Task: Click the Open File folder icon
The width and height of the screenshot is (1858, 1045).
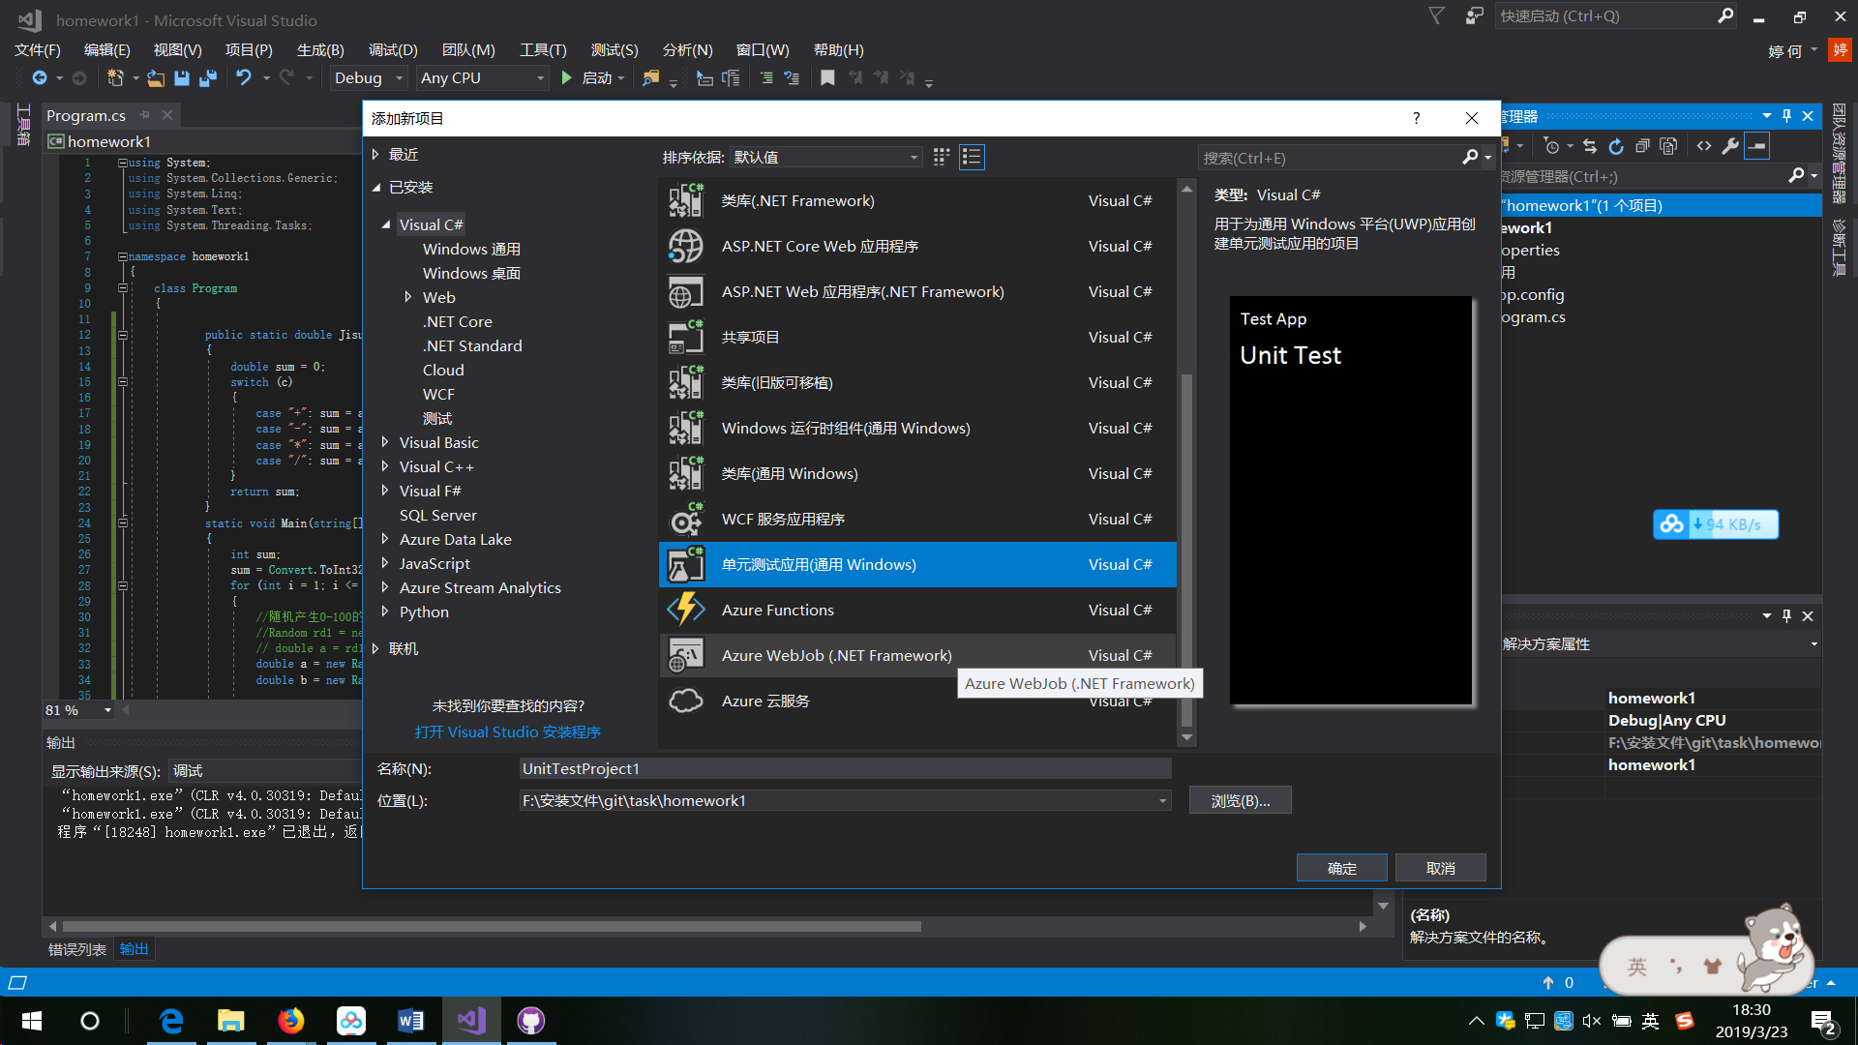Action: tap(155, 78)
